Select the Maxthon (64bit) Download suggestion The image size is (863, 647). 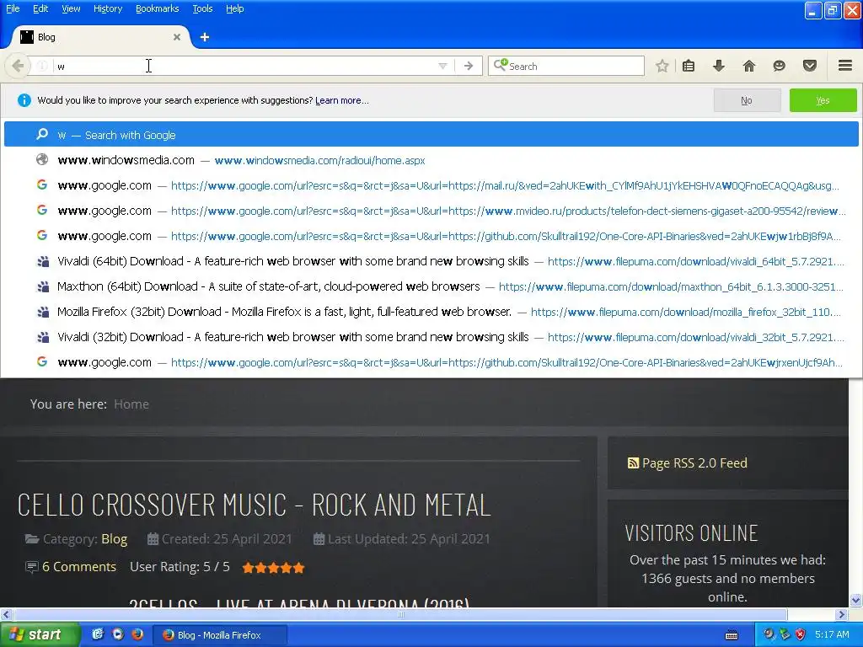pyautogui.click(x=431, y=286)
